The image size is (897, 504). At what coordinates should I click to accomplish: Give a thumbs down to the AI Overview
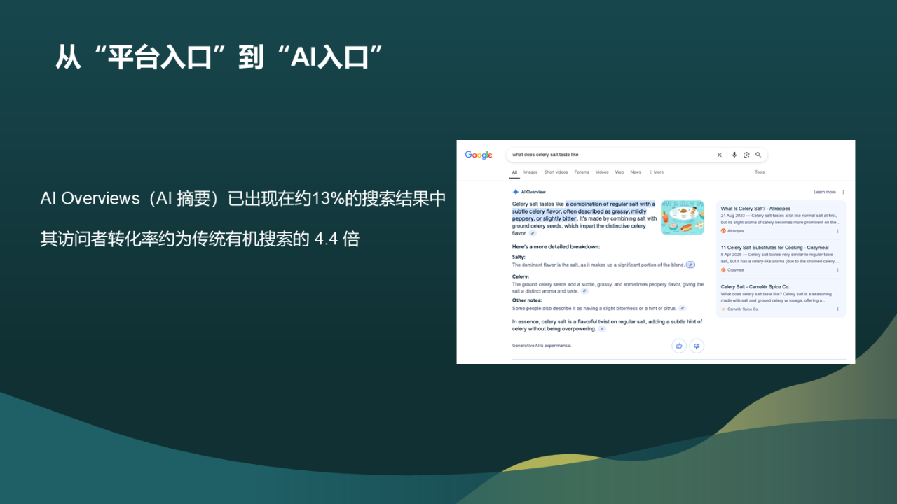[x=695, y=345]
